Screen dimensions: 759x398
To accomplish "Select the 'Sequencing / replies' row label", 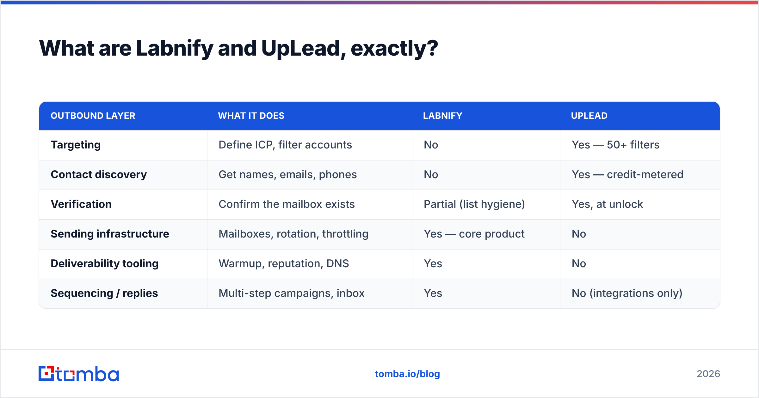I will click(104, 293).
